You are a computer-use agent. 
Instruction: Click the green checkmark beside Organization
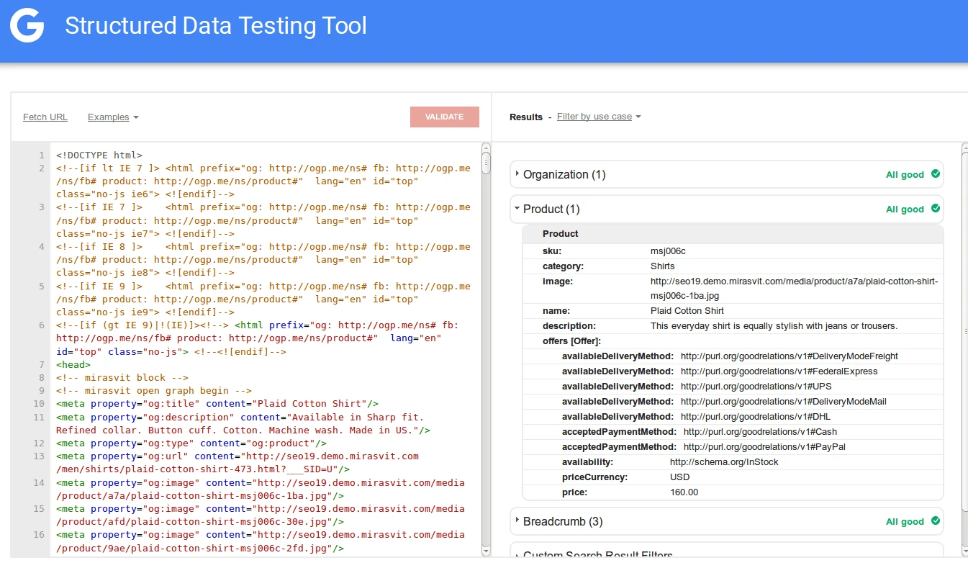934,173
